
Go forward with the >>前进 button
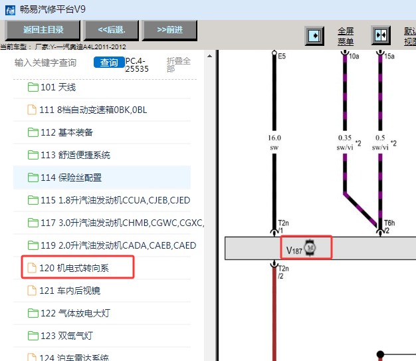tap(170, 30)
